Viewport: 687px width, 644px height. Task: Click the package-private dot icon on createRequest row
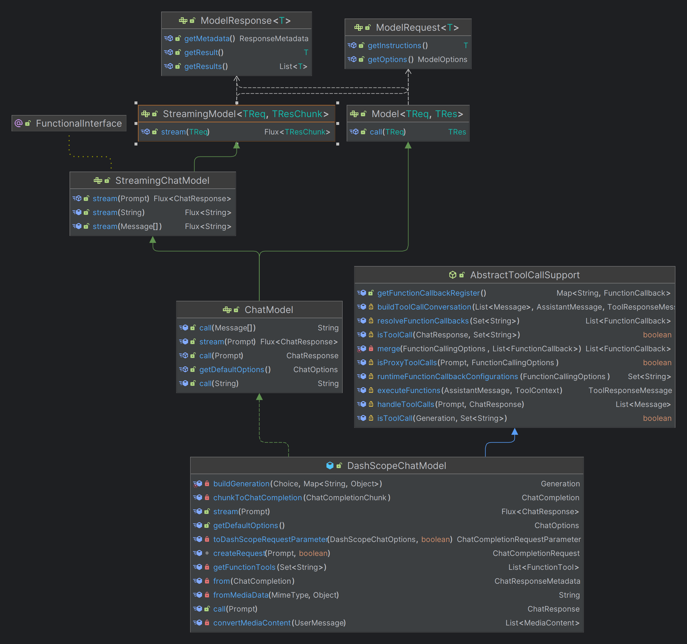207,553
